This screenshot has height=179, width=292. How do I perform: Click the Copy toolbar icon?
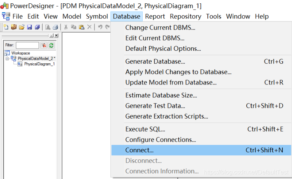[x=74, y=27]
